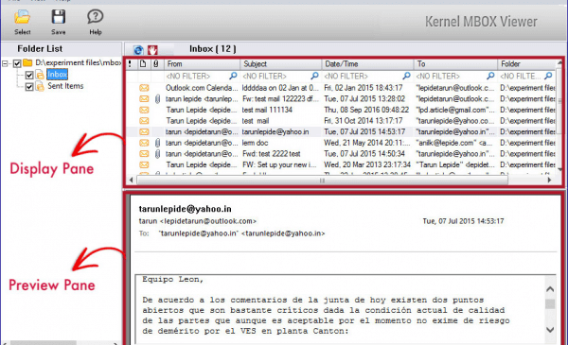Screen dimensions: 568x345
Task: Click email list vertical scroll up arrow
Action: 559,63
